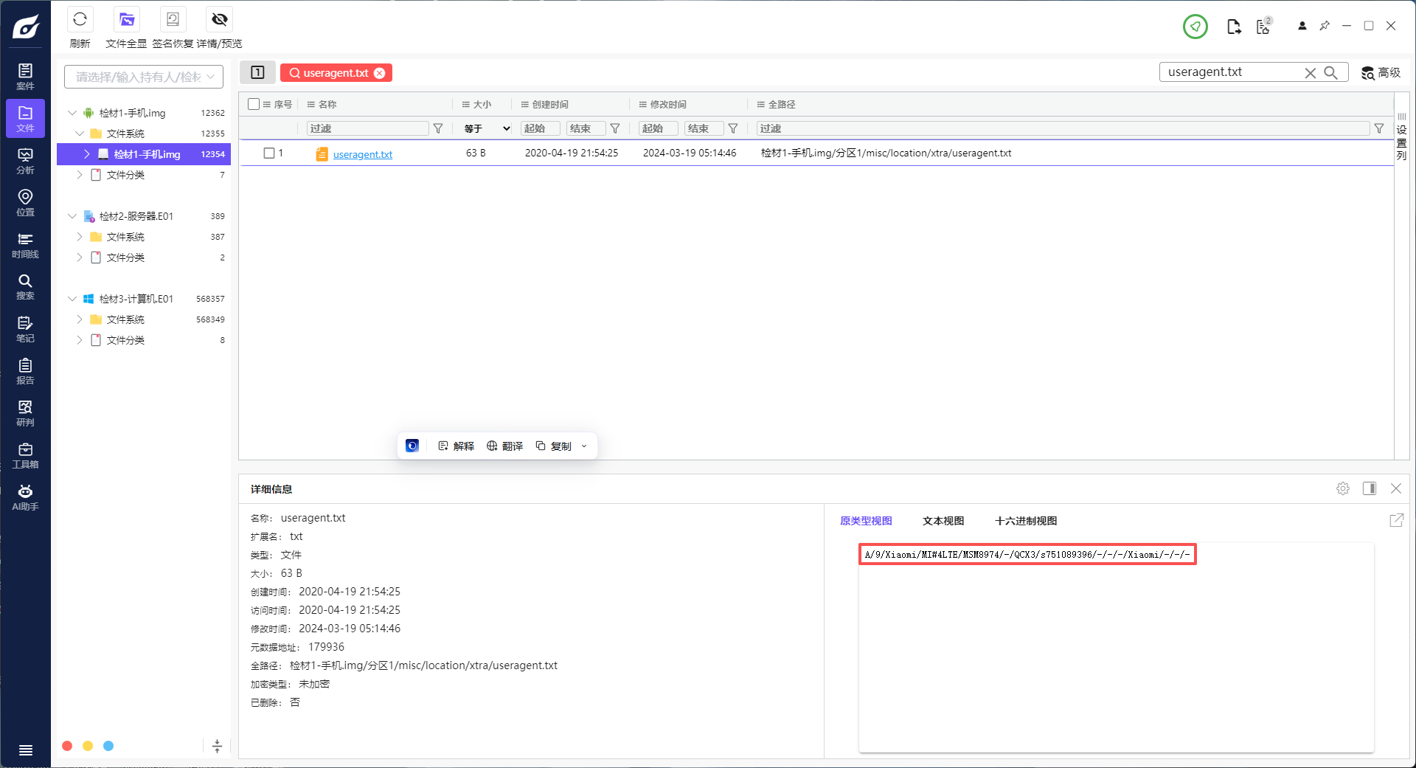Open the 时间线 timeline section in sidebar
The width and height of the screenshot is (1416, 768).
[x=25, y=245]
